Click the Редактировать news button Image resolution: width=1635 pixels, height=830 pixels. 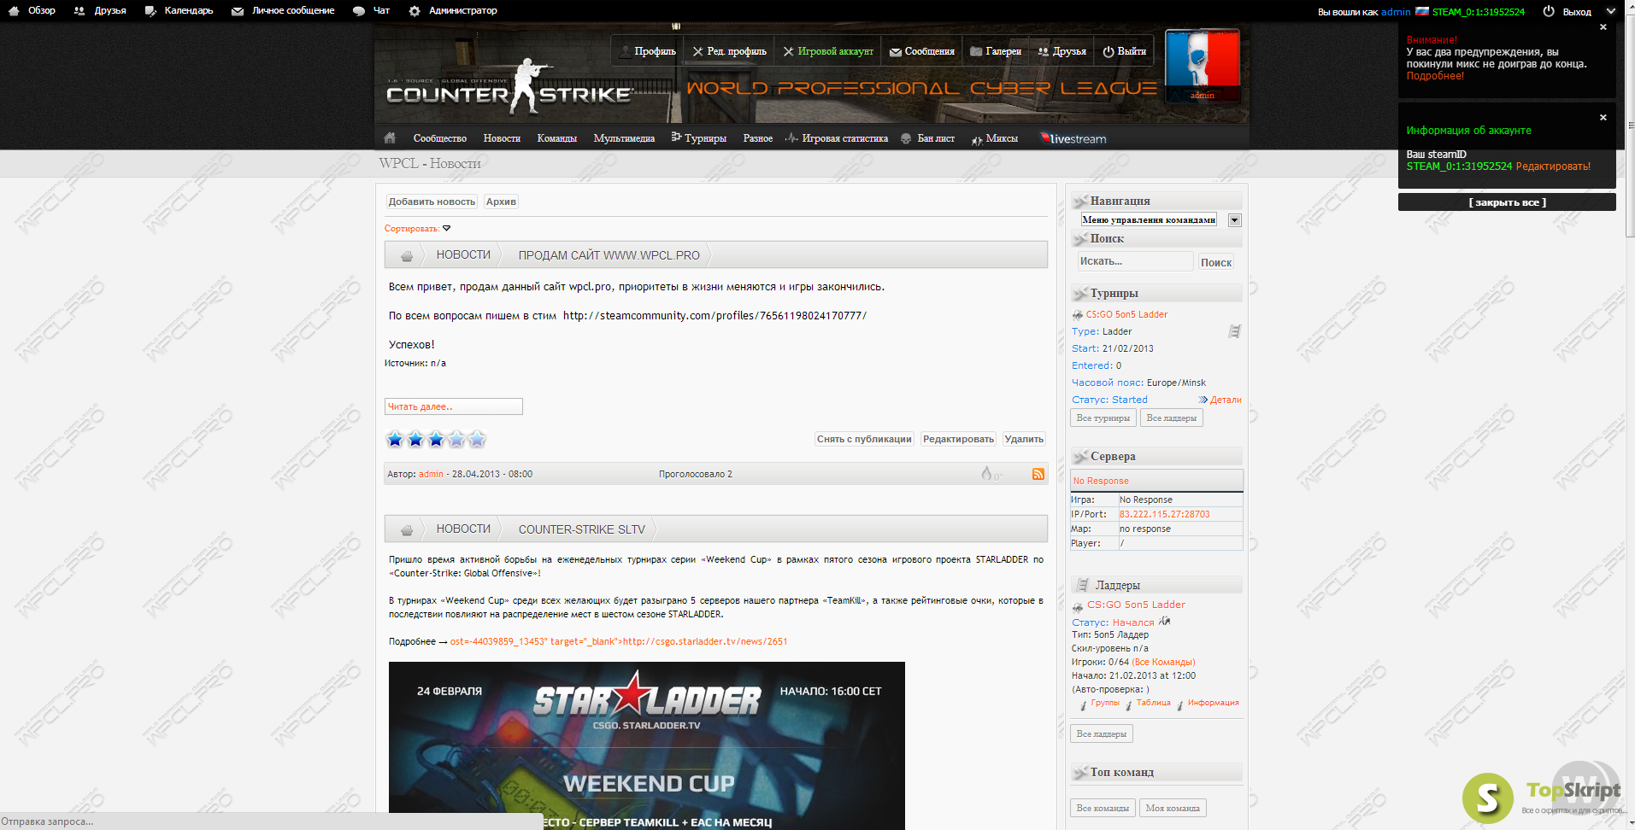click(958, 439)
